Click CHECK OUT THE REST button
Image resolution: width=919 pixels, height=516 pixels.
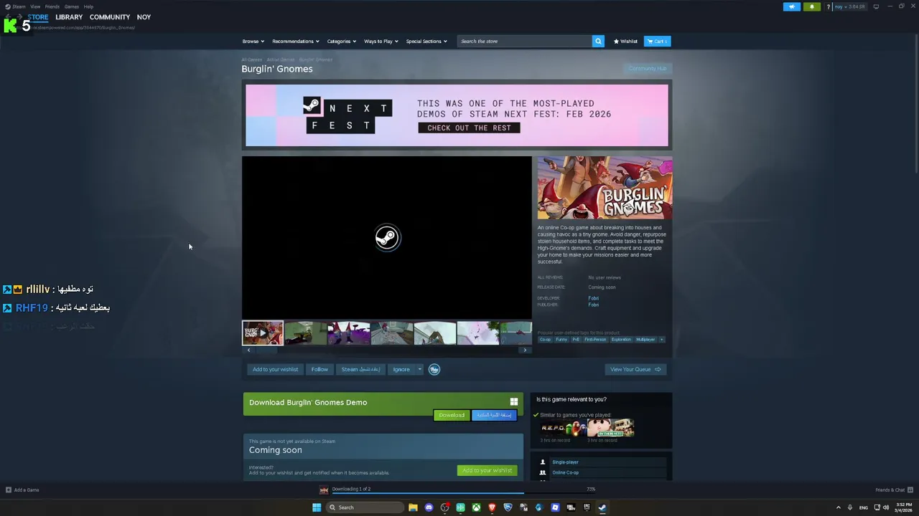(469, 128)
